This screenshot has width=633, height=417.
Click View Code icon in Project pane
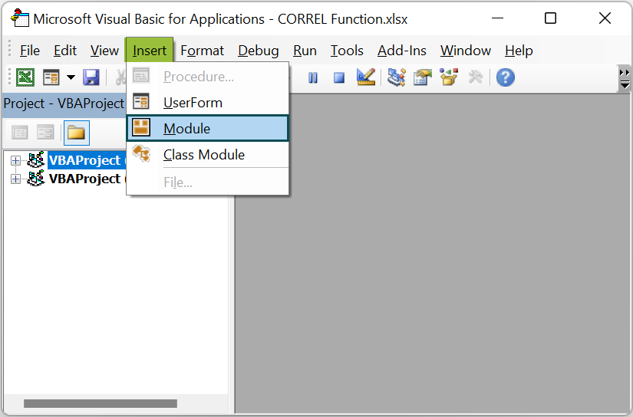tap(19, 133)
